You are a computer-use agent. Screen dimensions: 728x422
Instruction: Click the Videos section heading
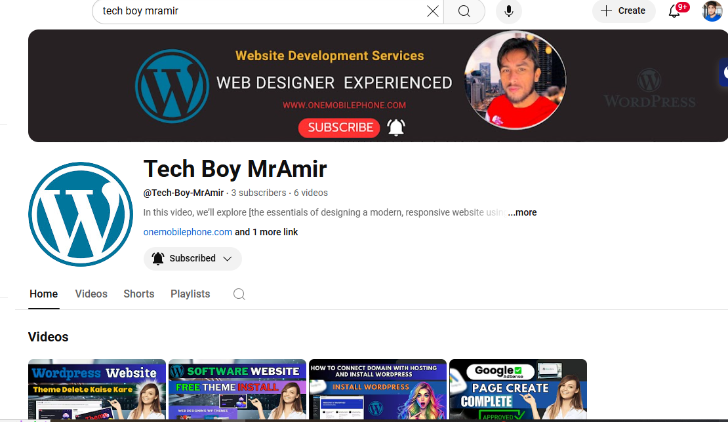tap(49, 337)
